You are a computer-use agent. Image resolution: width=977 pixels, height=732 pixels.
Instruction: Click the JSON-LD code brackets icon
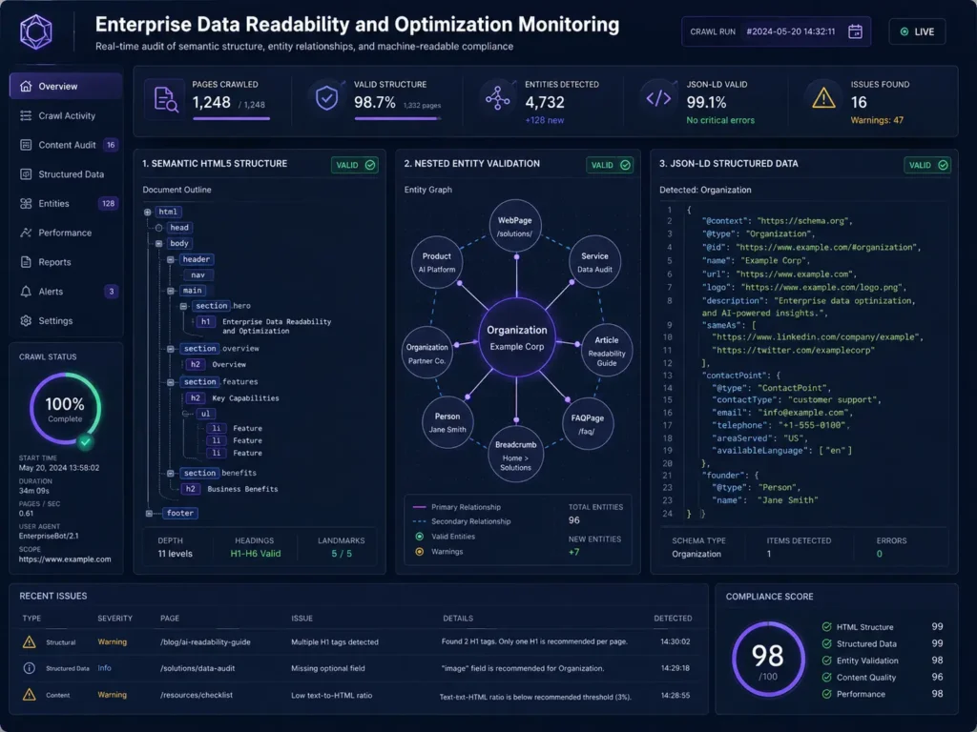coord(658,98)
